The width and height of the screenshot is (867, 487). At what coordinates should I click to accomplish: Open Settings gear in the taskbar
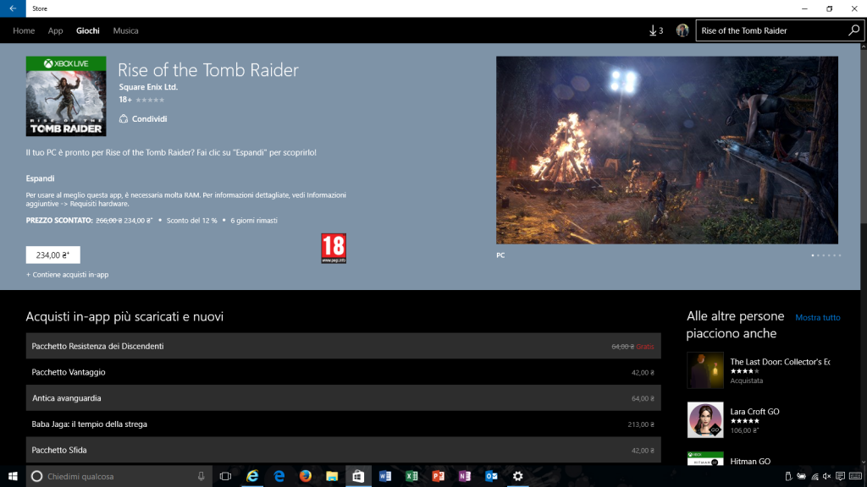(517, 476)
